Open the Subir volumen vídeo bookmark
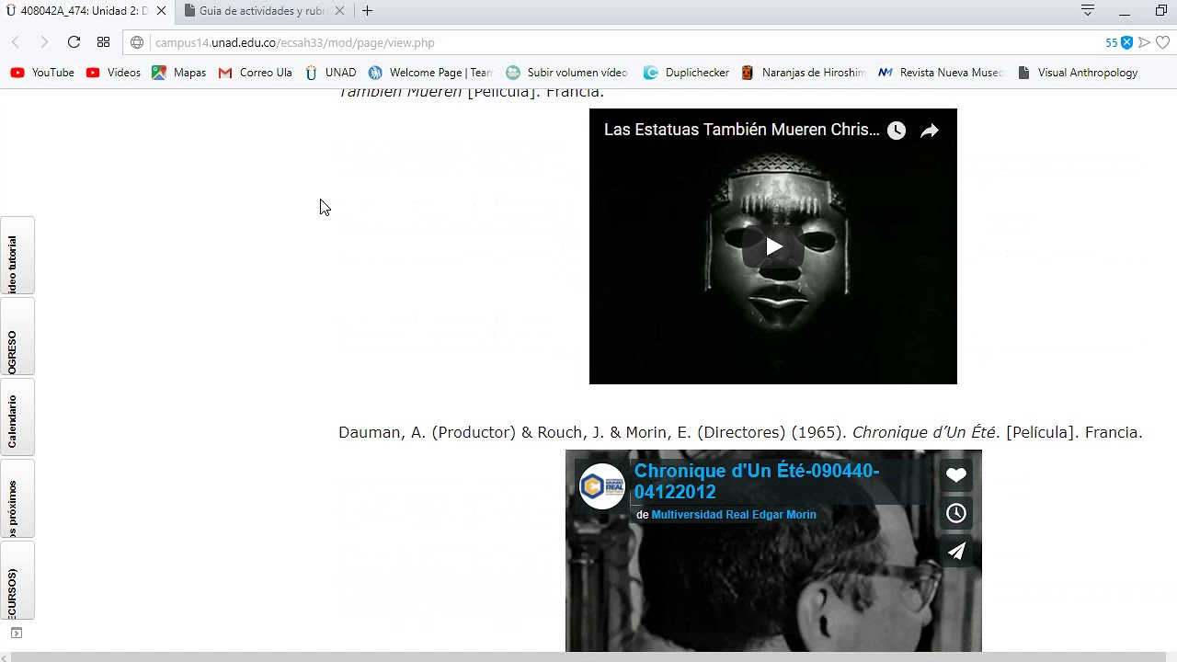The height and width of the screenshot is (662, 1177). (x=566, y=73)
